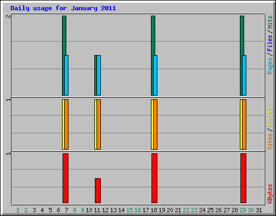Viewport: 276px width, 216px height.
Task: Select the yellow "Visits" legend label
Action: 270,117
